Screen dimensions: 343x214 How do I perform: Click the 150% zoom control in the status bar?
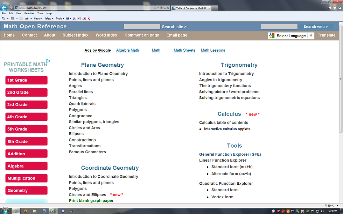pos(331,206)
